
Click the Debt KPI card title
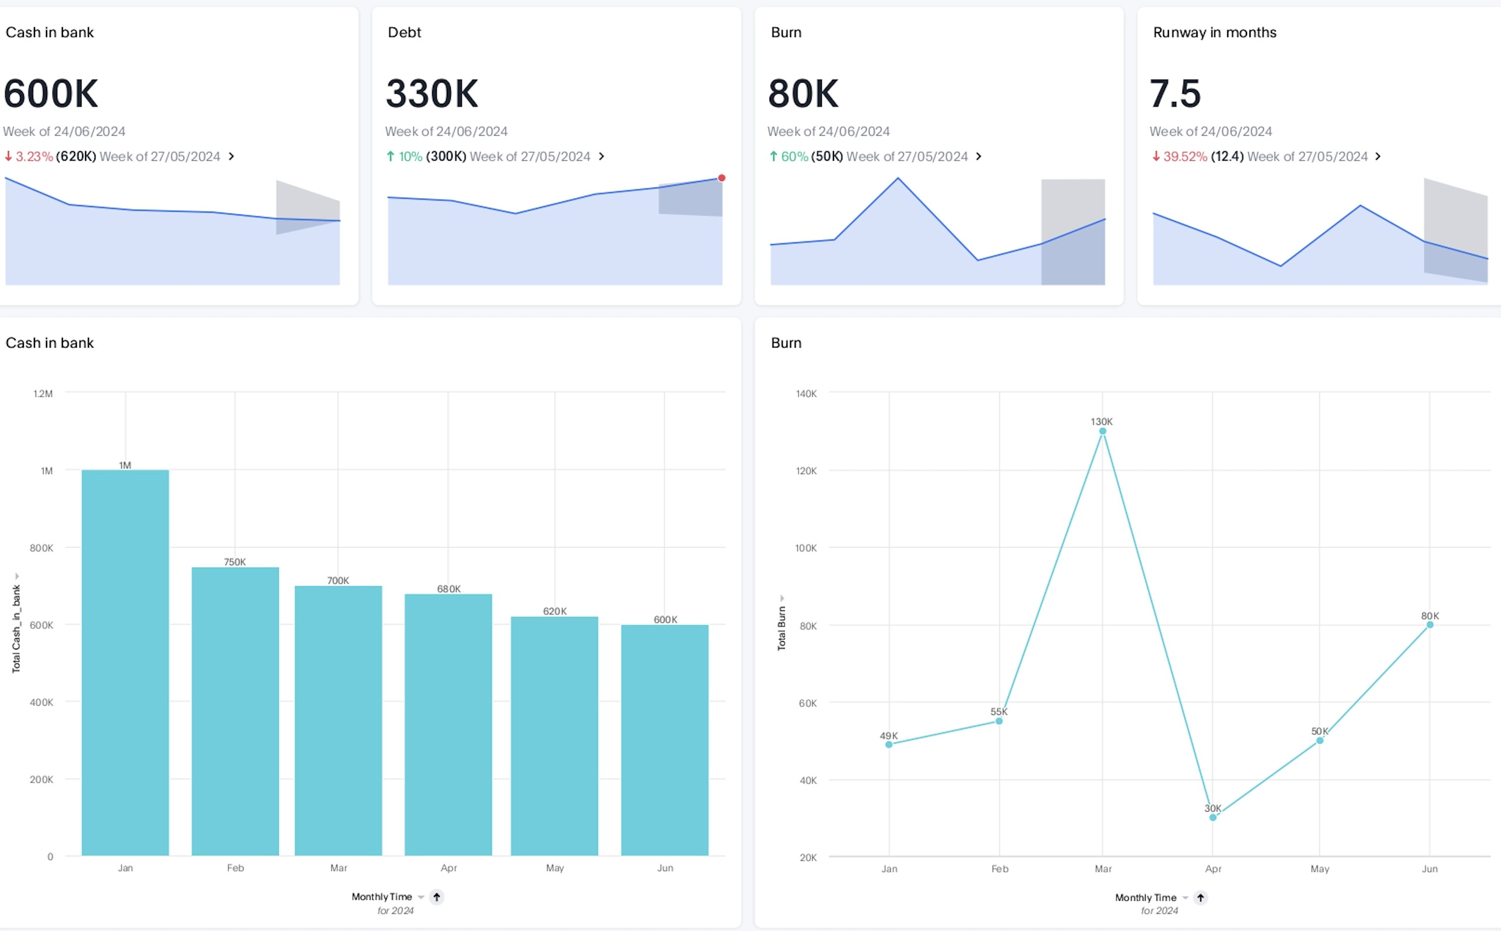click(x=404, y=32)
